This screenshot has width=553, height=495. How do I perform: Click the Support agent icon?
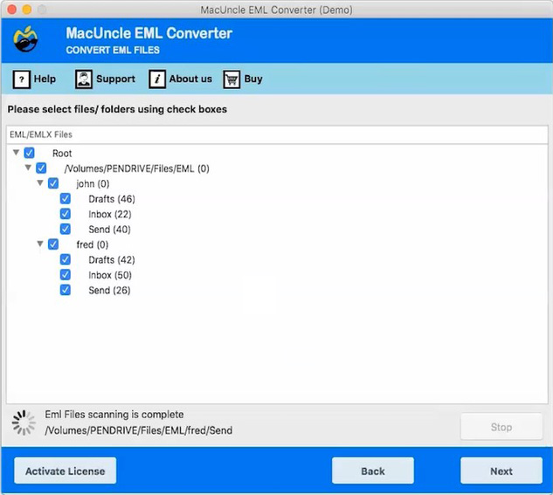[x=84, y=79]
